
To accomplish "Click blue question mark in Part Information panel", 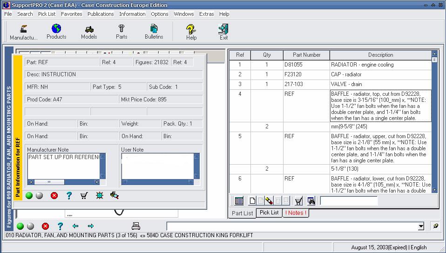I will click(x=69, y=196).
